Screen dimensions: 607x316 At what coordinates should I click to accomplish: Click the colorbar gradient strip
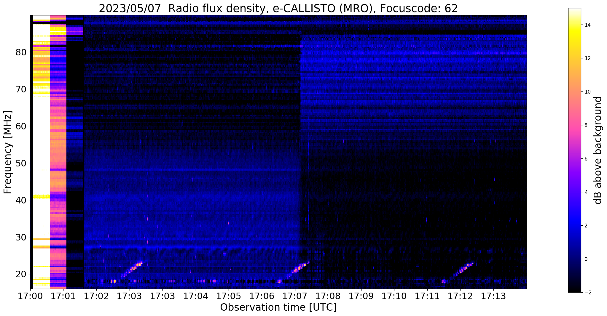pos(574,150)
